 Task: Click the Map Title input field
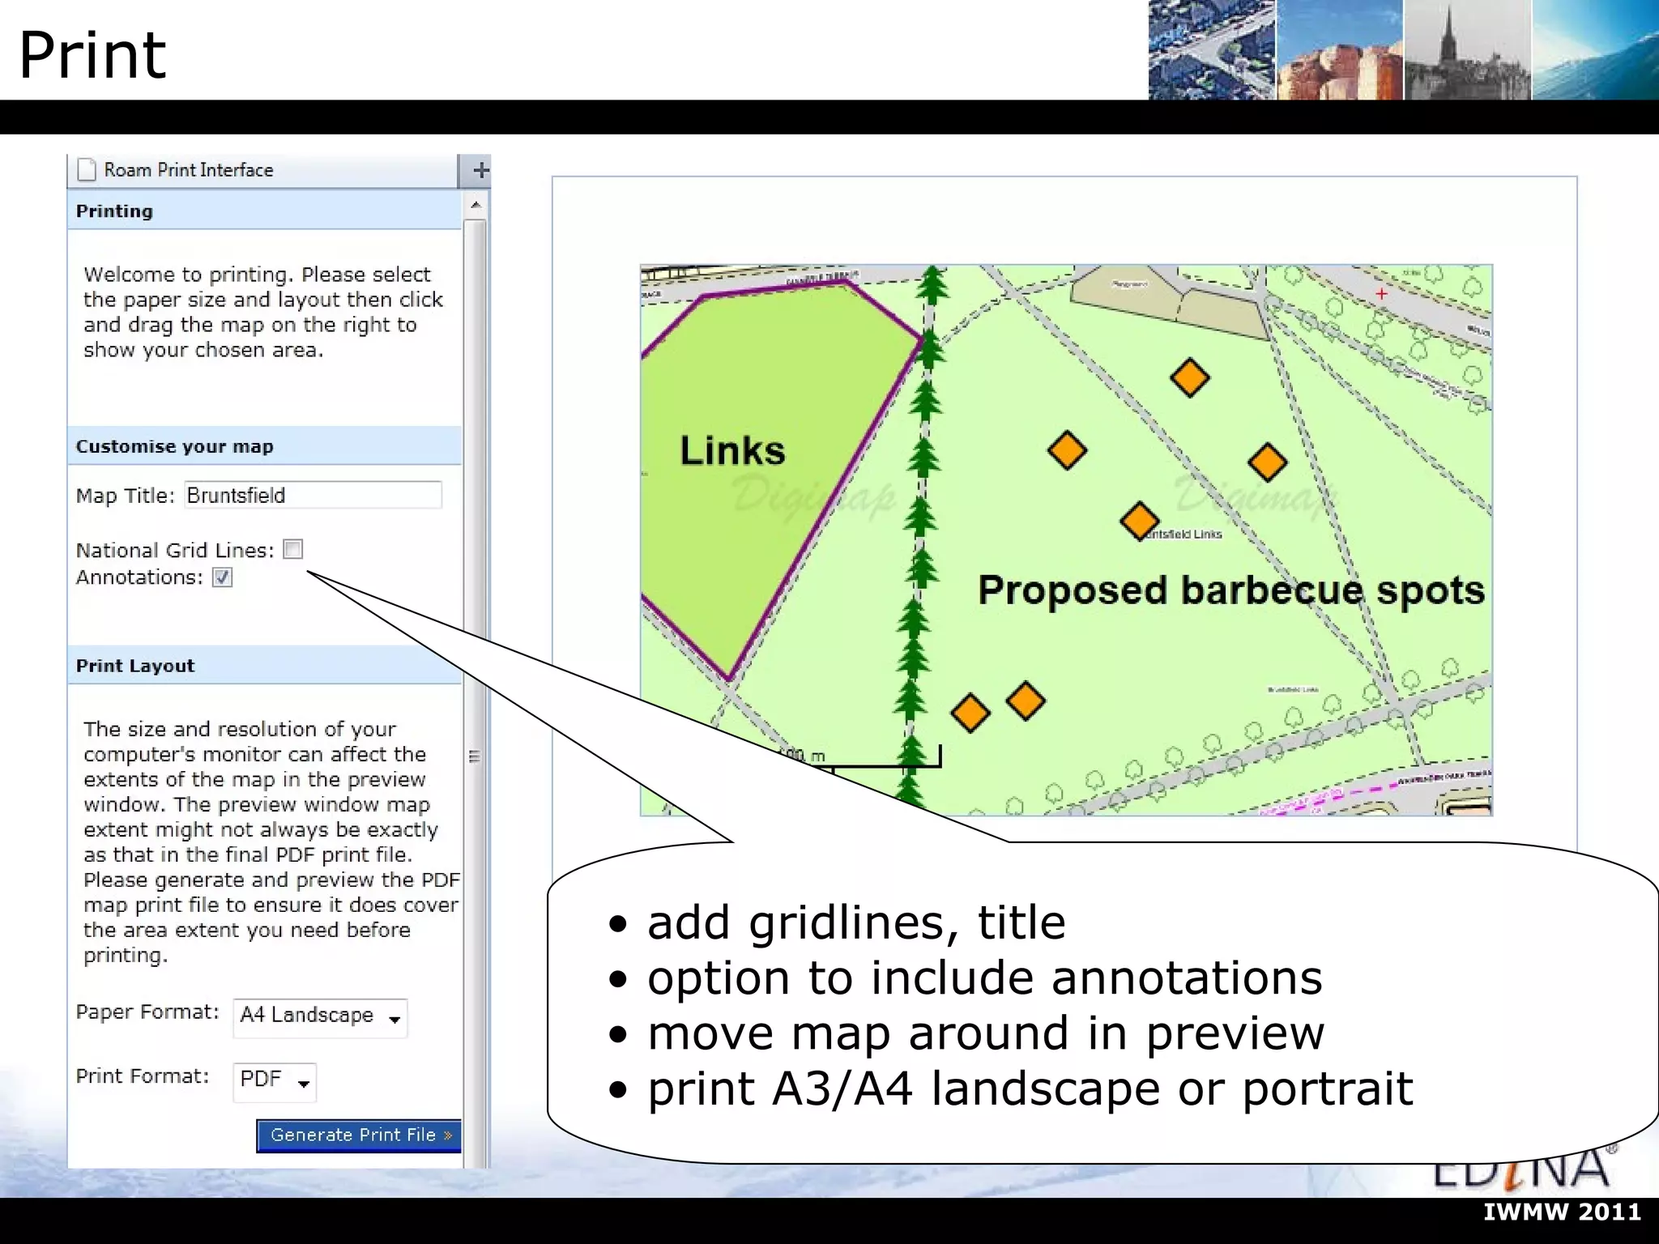[x=313, y=495]
